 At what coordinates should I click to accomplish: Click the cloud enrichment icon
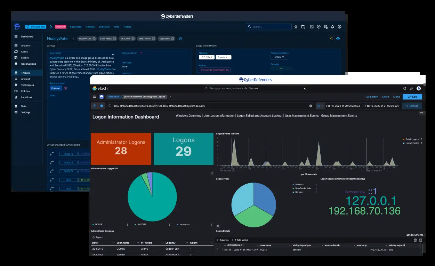point(338,38)
